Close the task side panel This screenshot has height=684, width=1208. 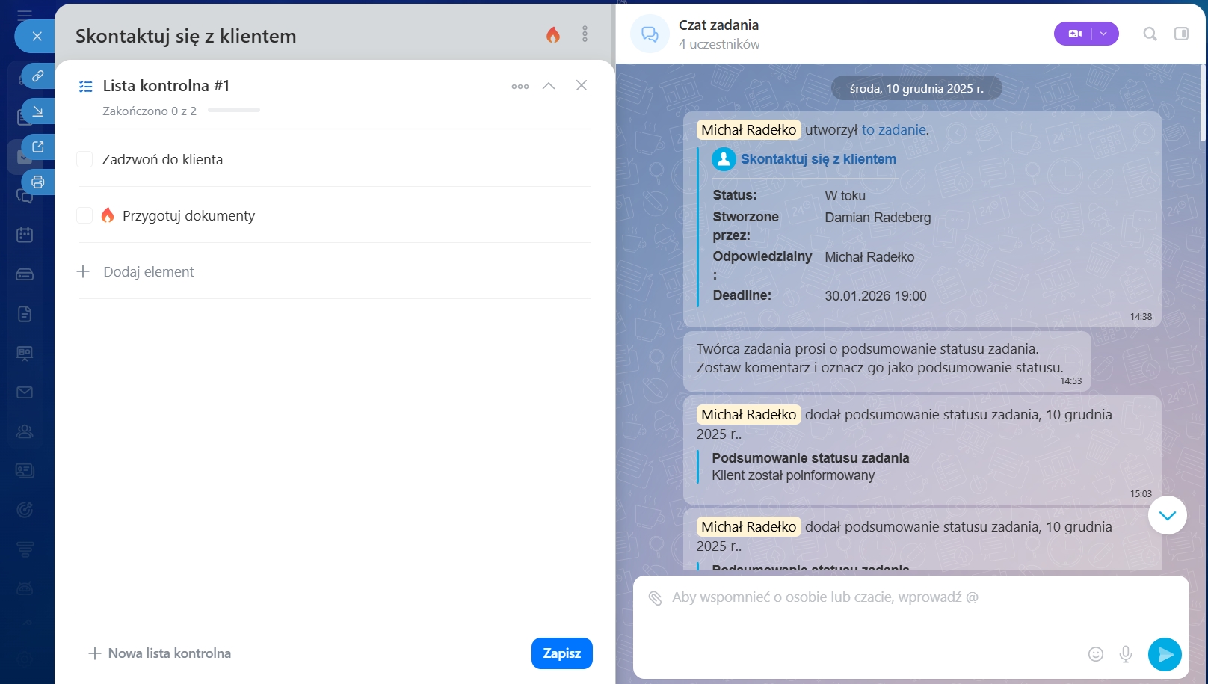click(x=37, y=36)
